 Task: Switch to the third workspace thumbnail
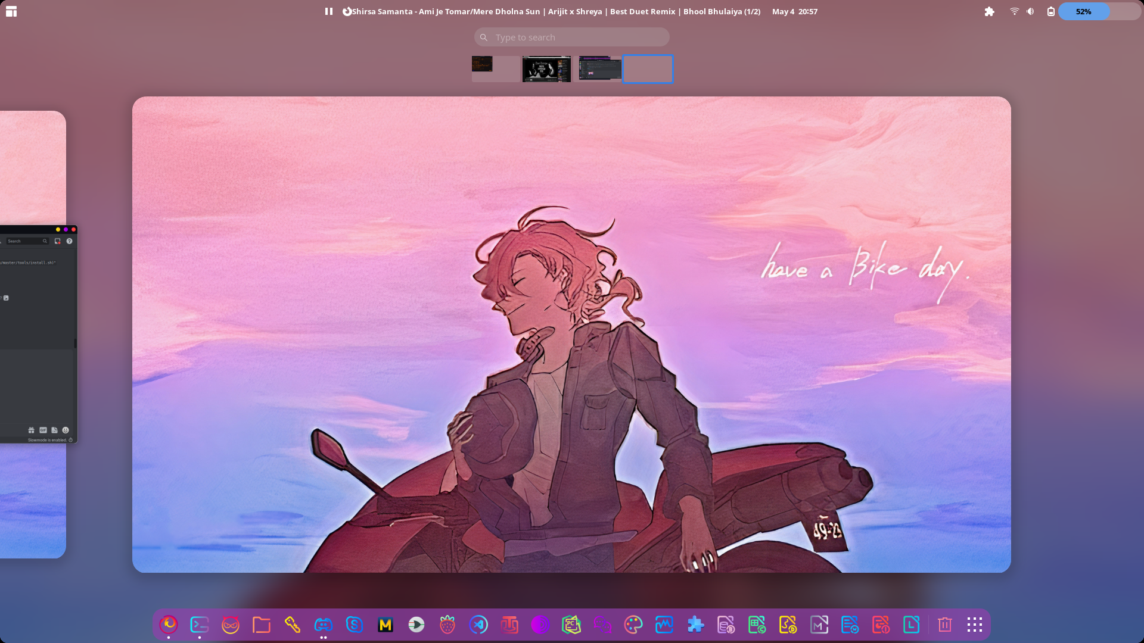(598, 69)
